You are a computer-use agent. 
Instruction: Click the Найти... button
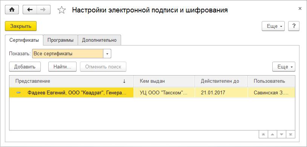point(63,67)
